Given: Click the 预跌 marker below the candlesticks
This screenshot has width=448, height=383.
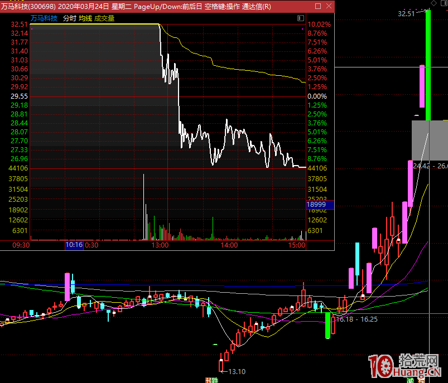Looking at the screenshot, I should coord(211,380).
